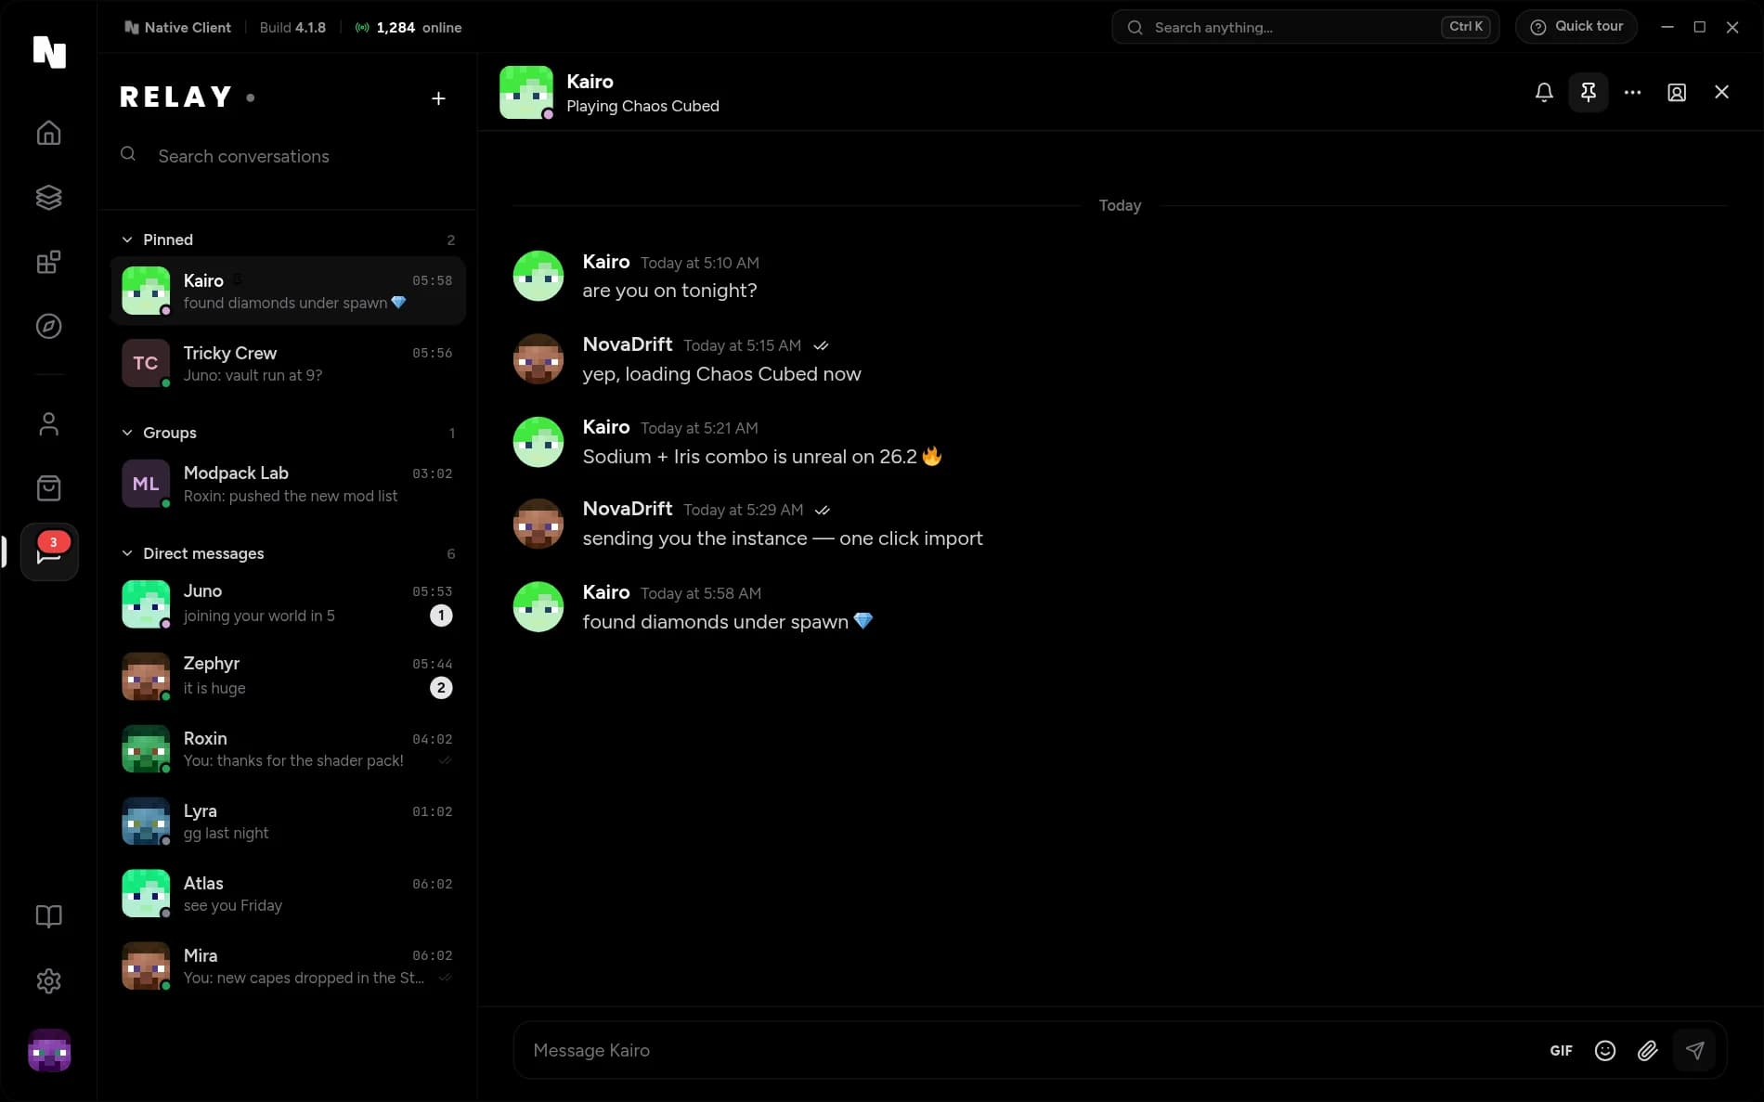Start new conversation with plus icon

pyautogui.click(x=438, y=98)
